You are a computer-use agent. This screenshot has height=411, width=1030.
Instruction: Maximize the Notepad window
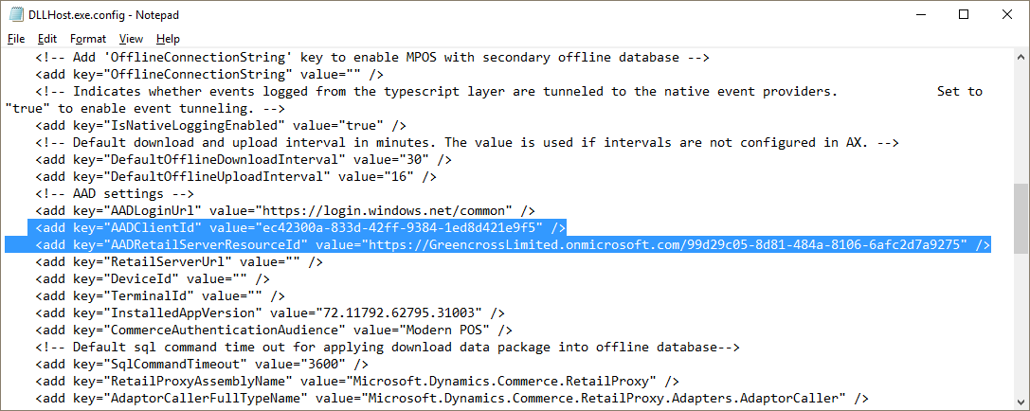(963, 14)
